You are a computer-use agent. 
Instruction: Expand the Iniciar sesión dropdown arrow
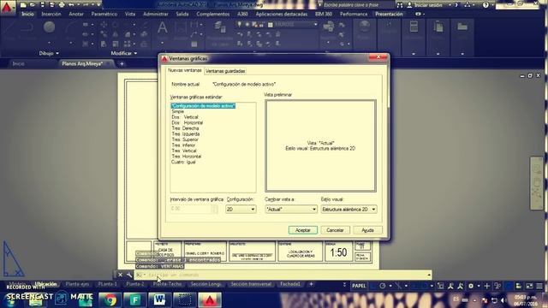[450, 5]
